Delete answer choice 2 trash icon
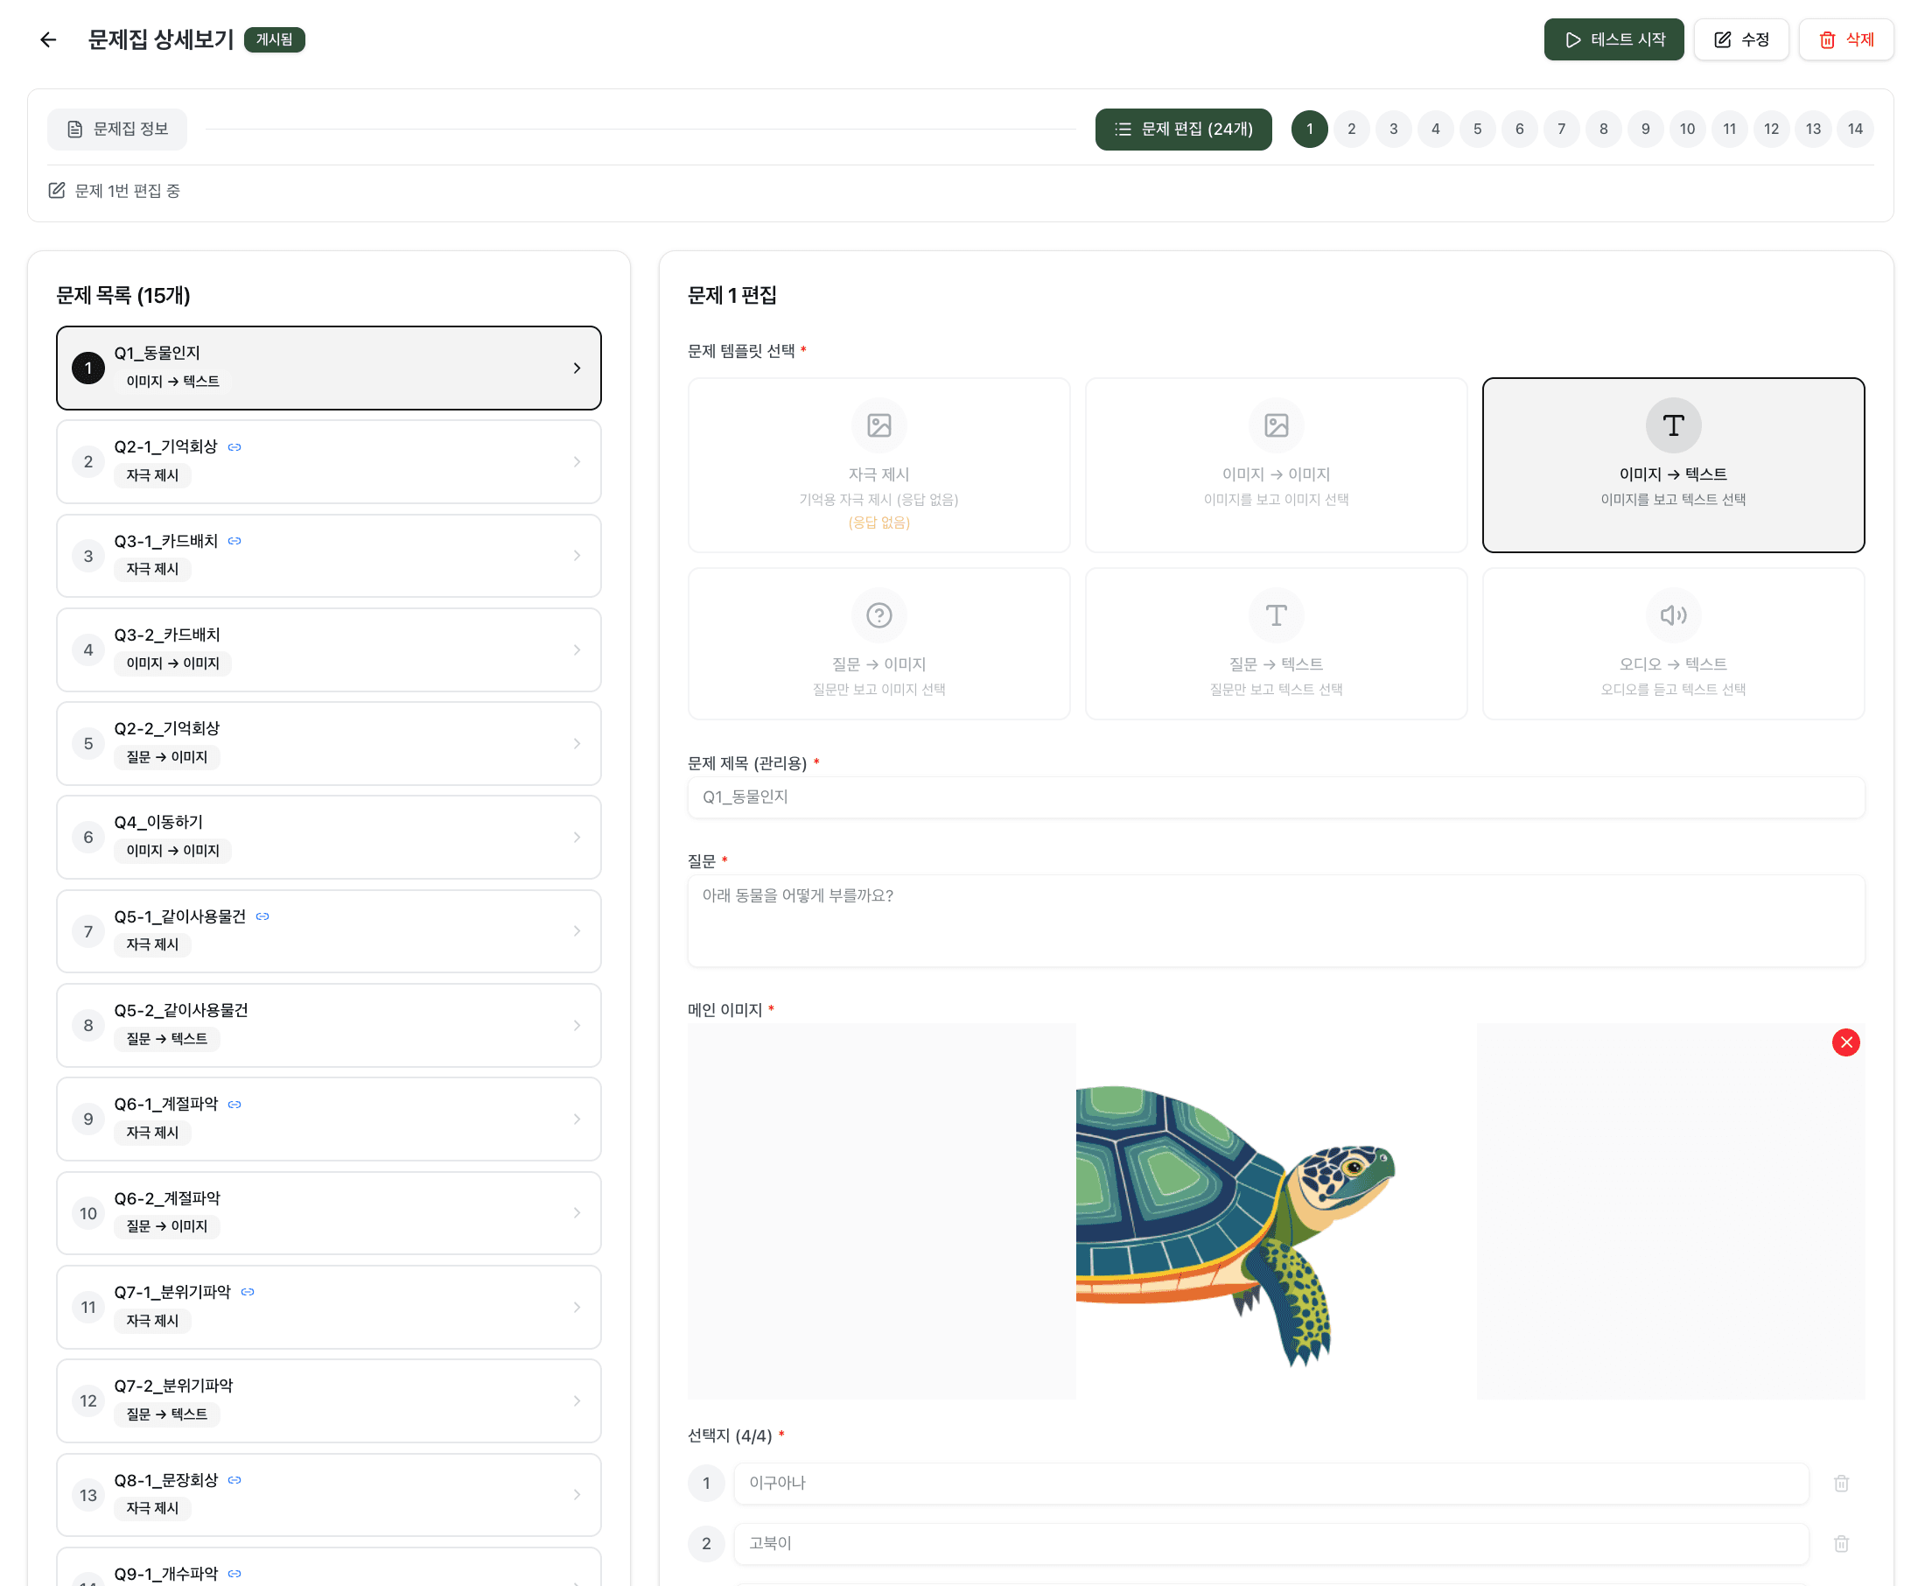Screen dimensions: 1925x1586 click(x=1840, y=1543)
